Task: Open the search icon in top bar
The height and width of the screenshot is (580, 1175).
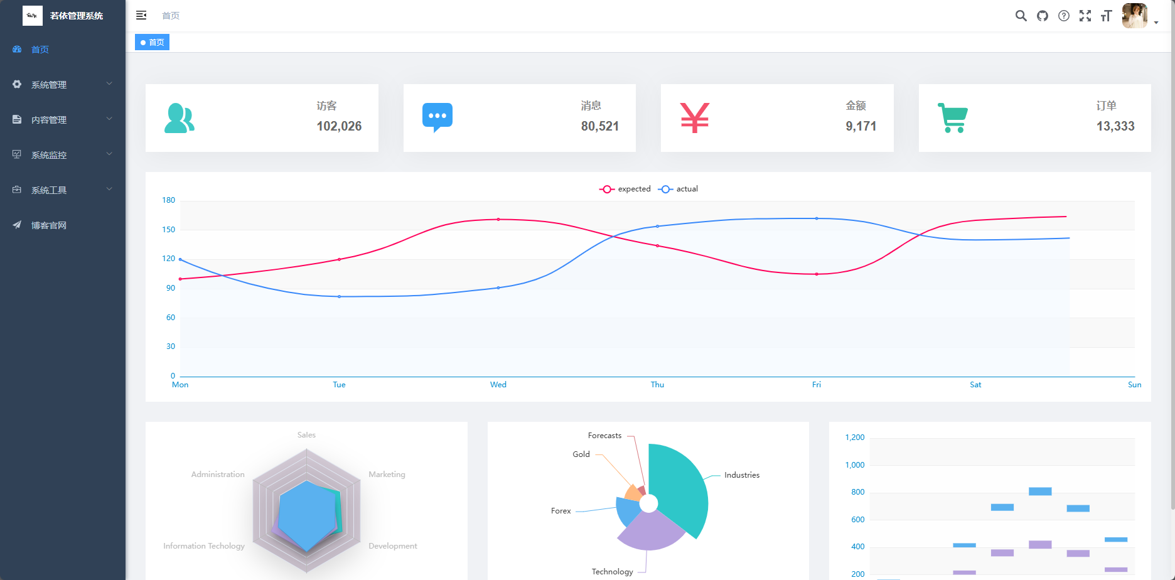Action: [x=1021, y=16]
